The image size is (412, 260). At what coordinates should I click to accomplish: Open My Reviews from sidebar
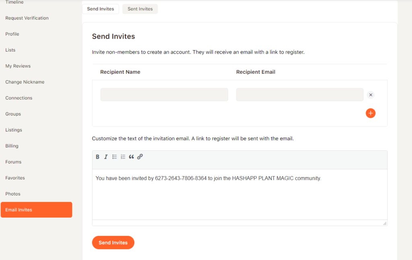(18, 66)
